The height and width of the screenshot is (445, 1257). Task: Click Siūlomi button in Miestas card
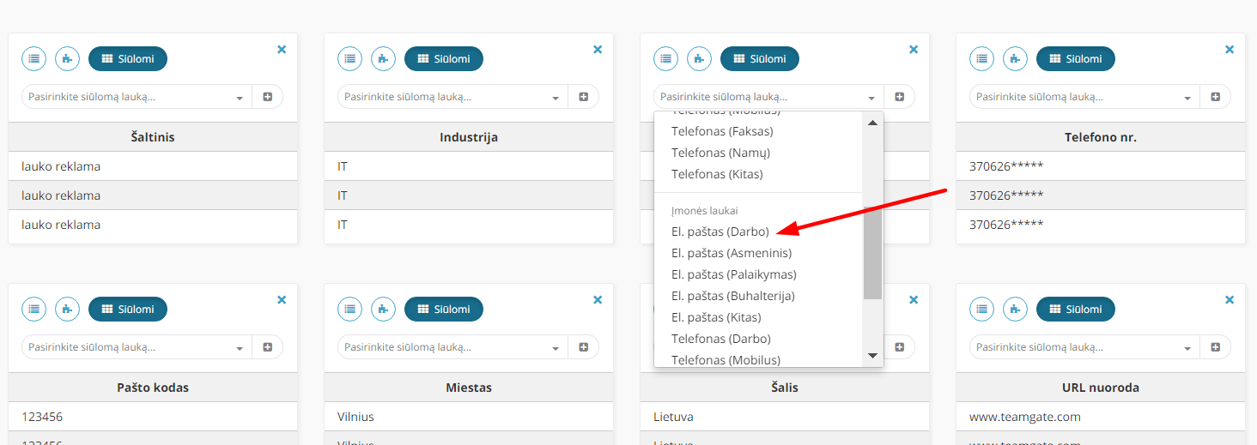pos(444,309)
